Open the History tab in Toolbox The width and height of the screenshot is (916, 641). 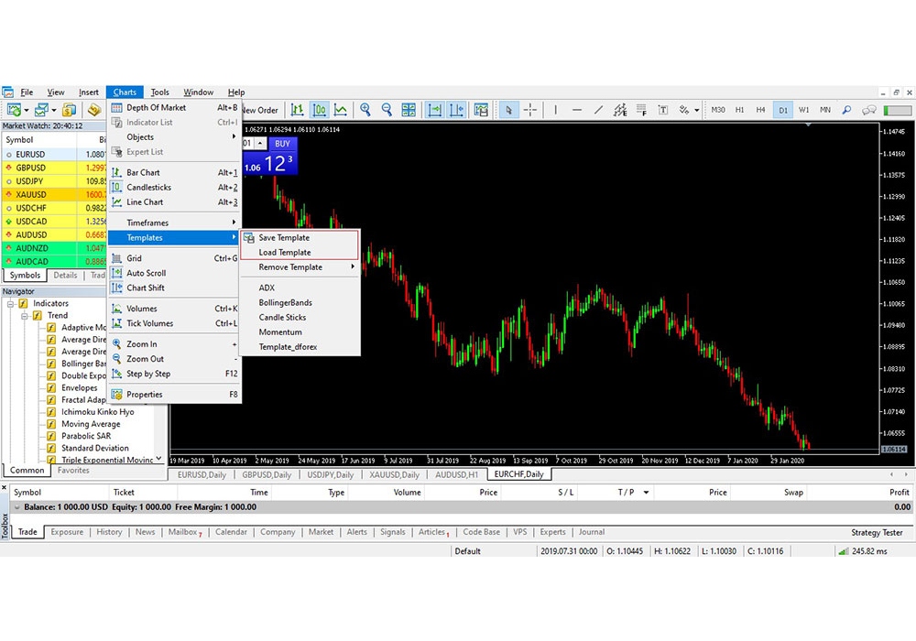pyautogui.click(x=109, y=532)
